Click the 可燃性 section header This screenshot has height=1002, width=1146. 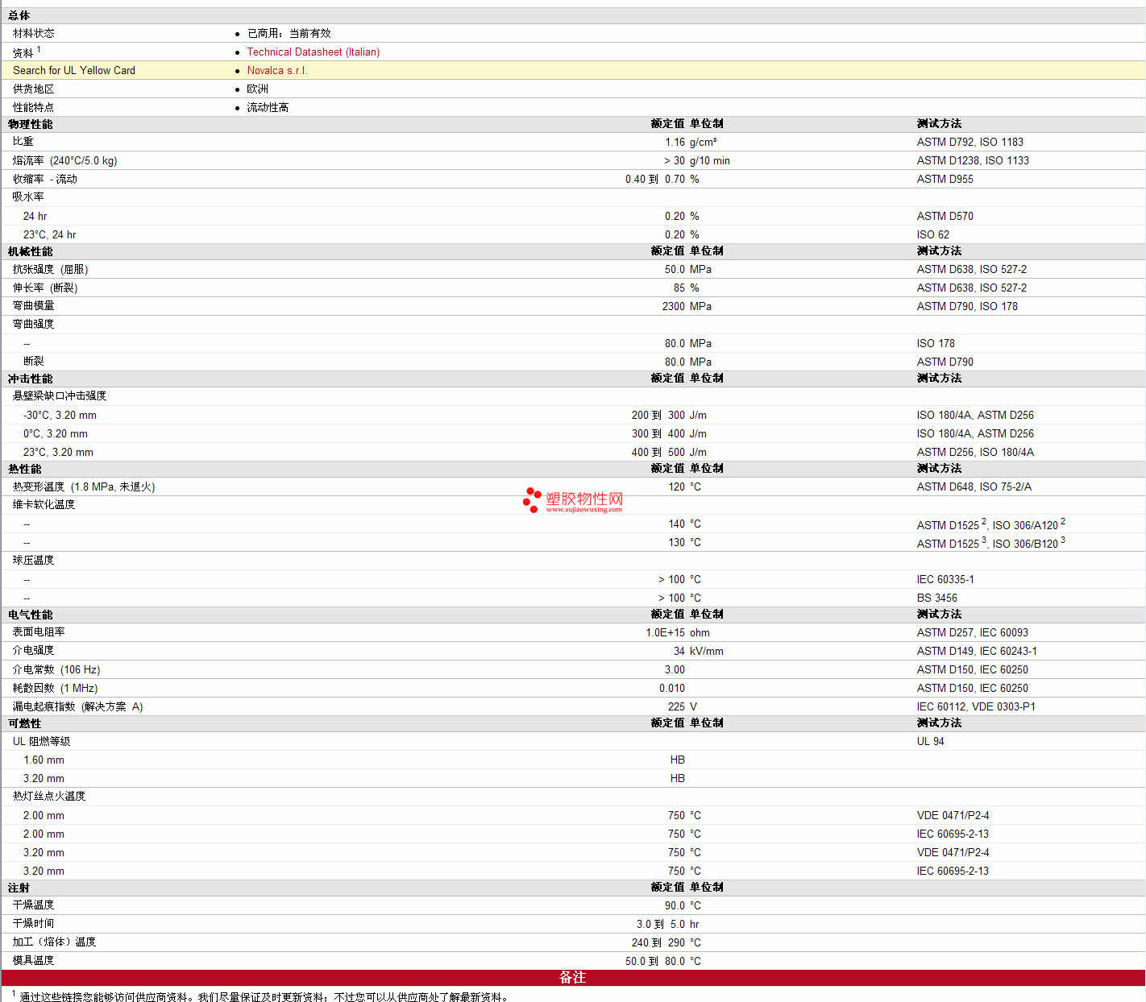pos(25,724)
